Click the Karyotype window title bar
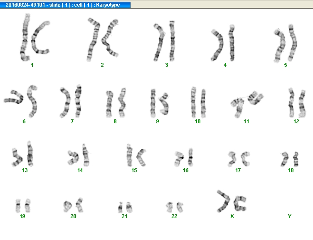The image size is (313, 240). (x=65, y=5)
